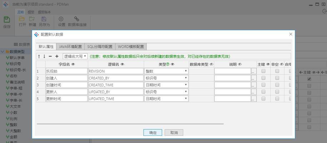The image size is (327, 143).
Task: Edit the UPDATED_TIME logical name field
Action: [116, 99]
